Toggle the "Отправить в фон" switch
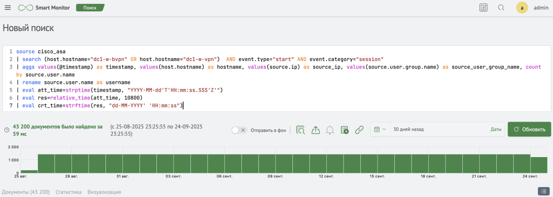This screenshot has width=553, height=197. (239, 130)
